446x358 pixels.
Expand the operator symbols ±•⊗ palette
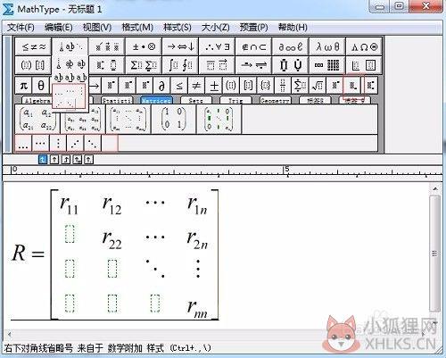coord(144,46)
